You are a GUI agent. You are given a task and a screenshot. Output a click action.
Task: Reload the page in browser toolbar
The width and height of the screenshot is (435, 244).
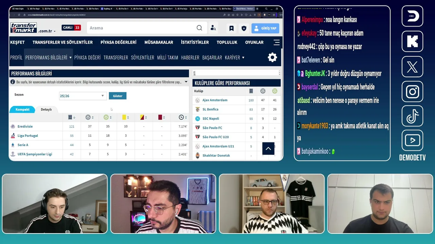pos(19,15)
